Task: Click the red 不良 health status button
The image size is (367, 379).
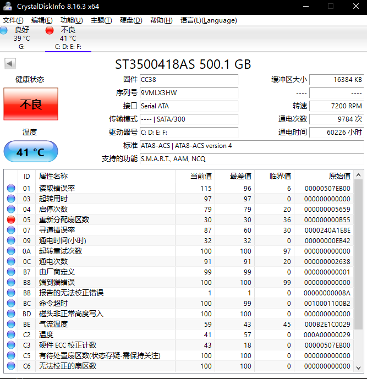Action: (x=31, y=104)
